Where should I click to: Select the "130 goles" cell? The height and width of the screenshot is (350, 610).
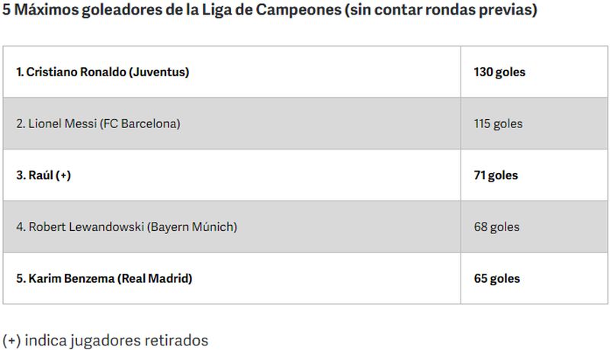(x=499, y=72)
